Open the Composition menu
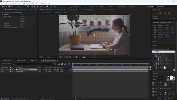This screenshot has height=100, width=177. click(x=12, y=4)
